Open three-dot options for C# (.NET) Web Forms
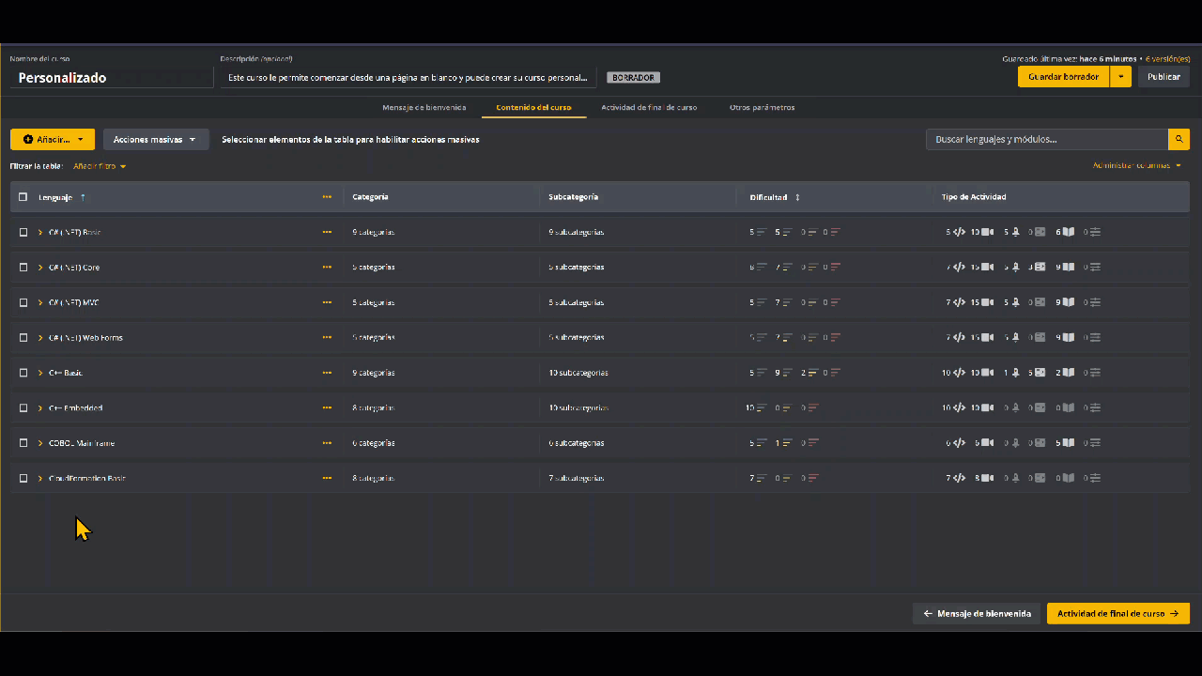1202x676 pixels. [x=327, y=337]
